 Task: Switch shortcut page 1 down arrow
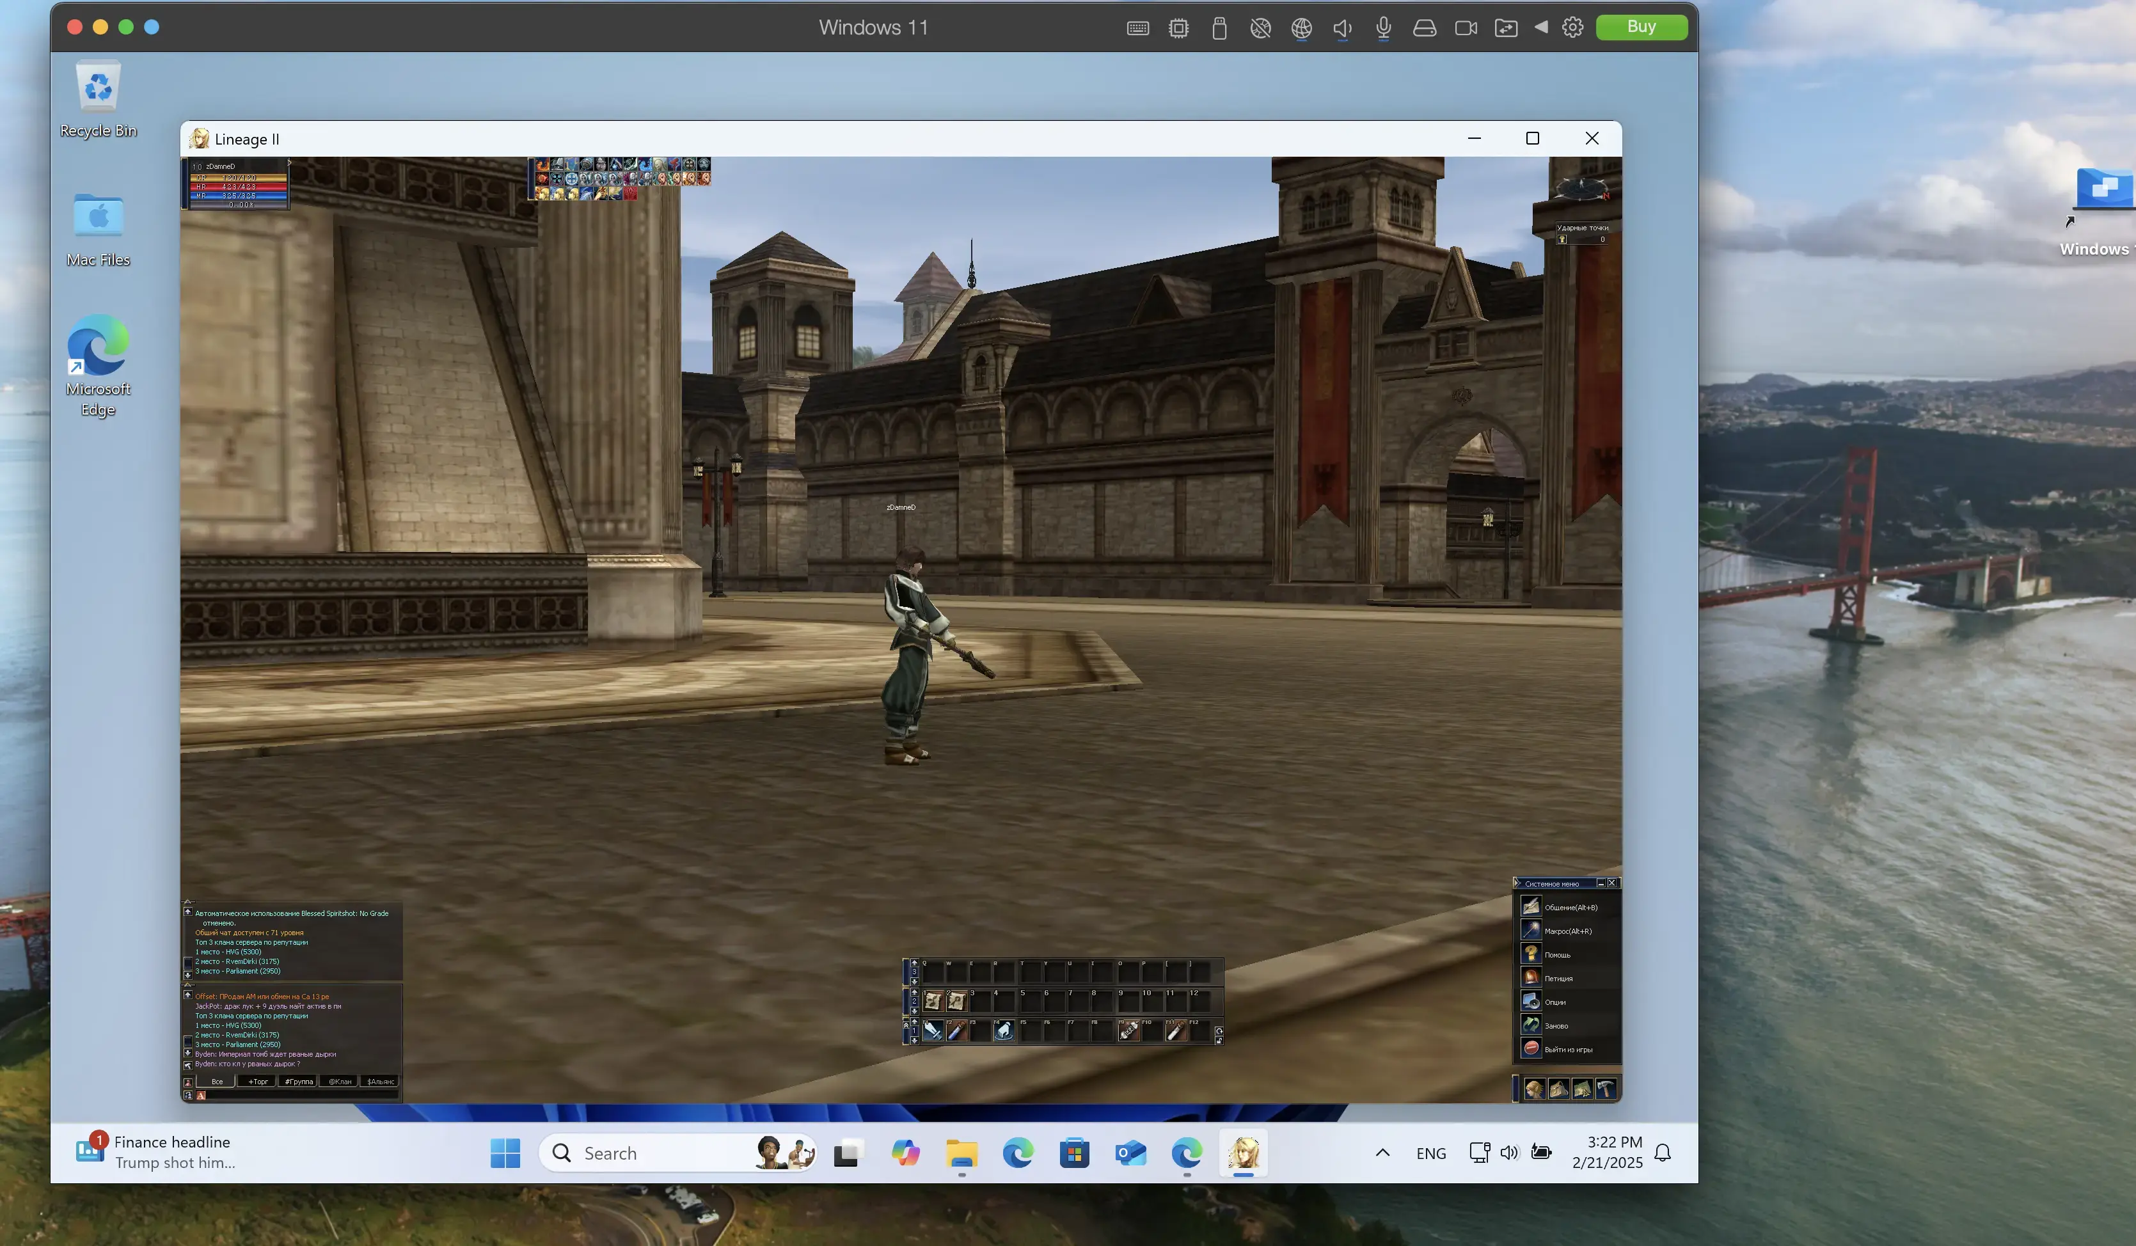click(915, 1041)
